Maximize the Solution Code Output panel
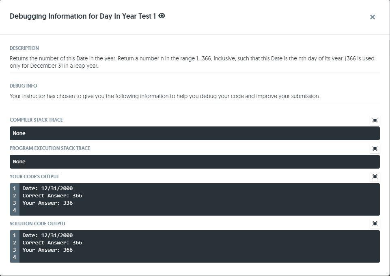The image size is (390, 276). (x=375, y=224)
